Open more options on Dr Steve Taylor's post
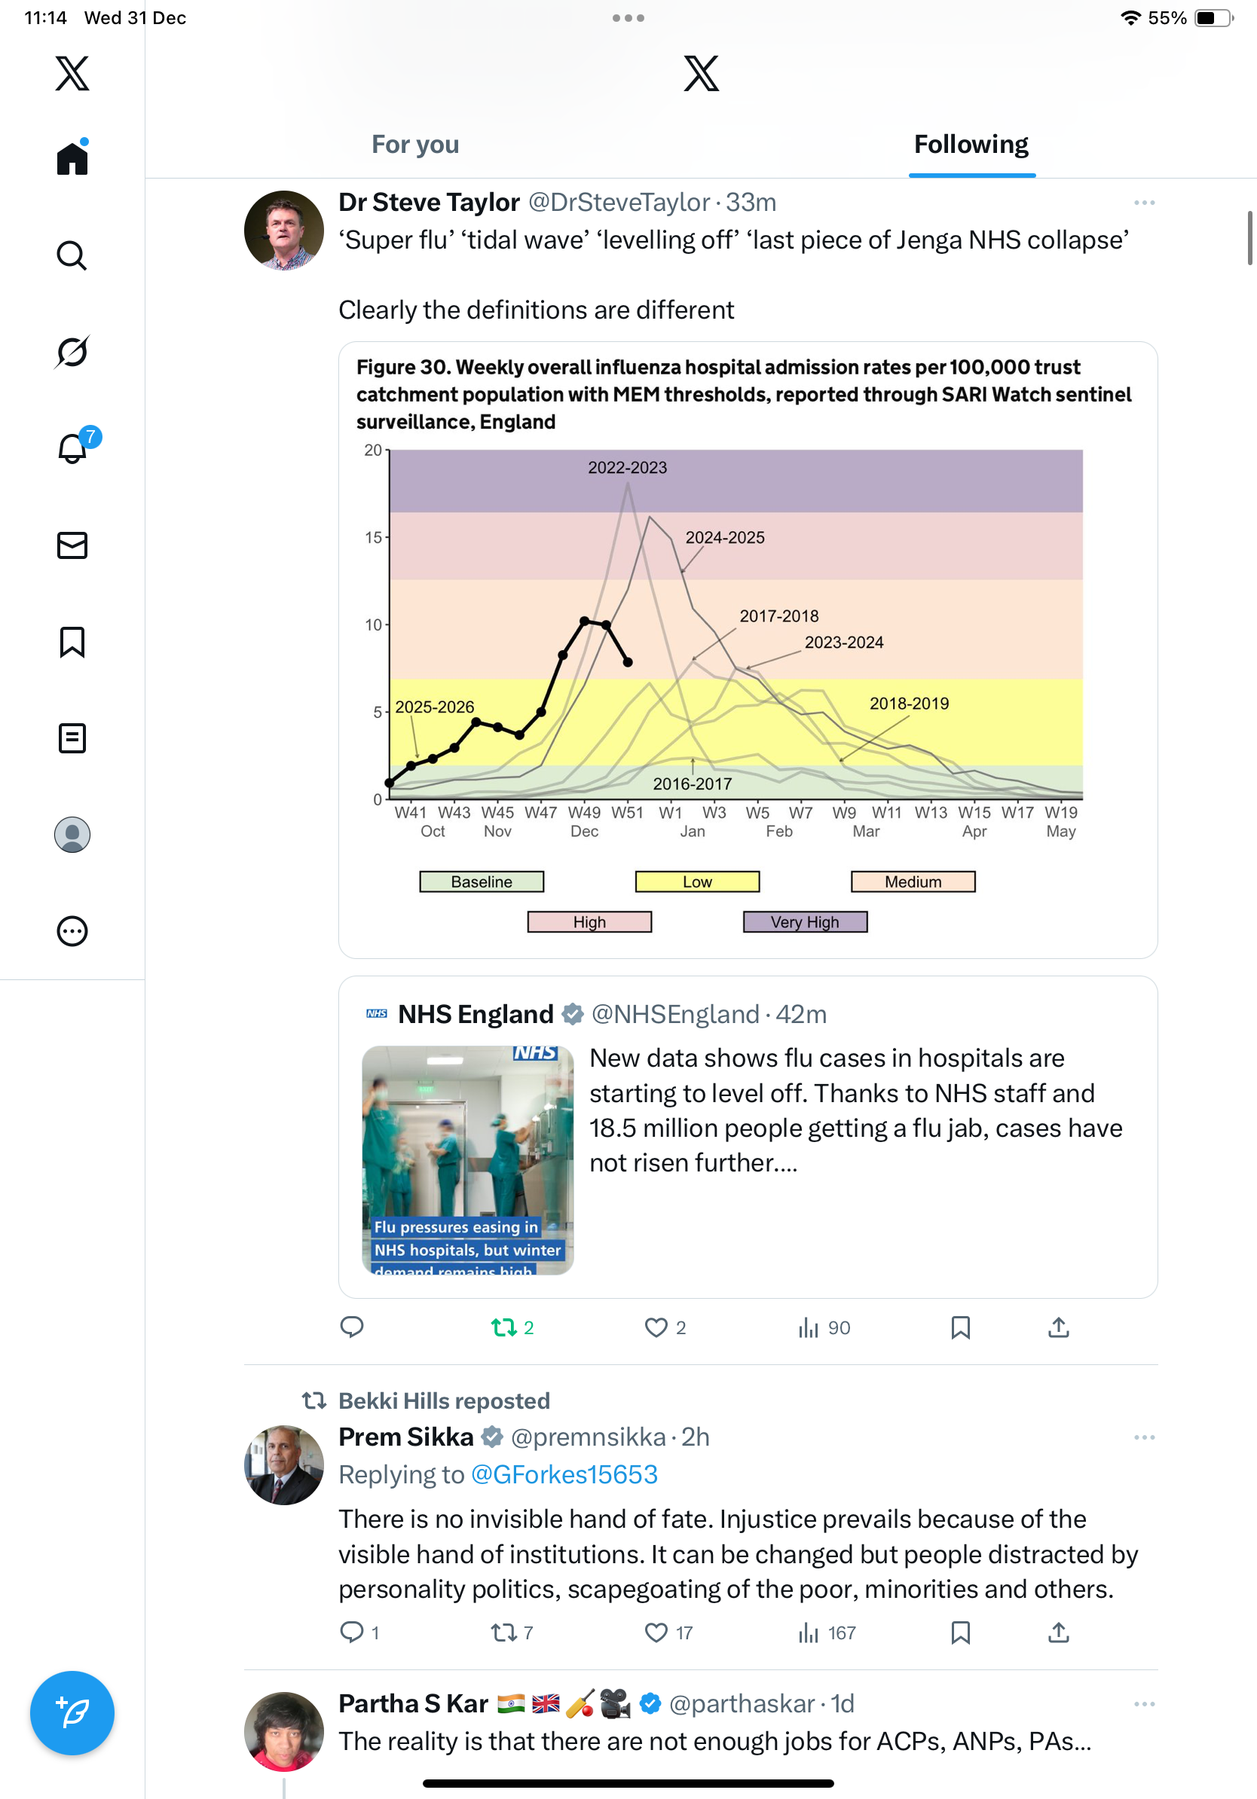 click(1144, 203)
